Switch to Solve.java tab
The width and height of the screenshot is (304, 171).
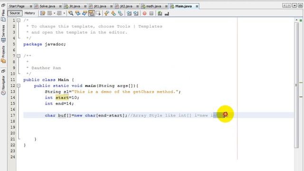(x=47, y=6)
